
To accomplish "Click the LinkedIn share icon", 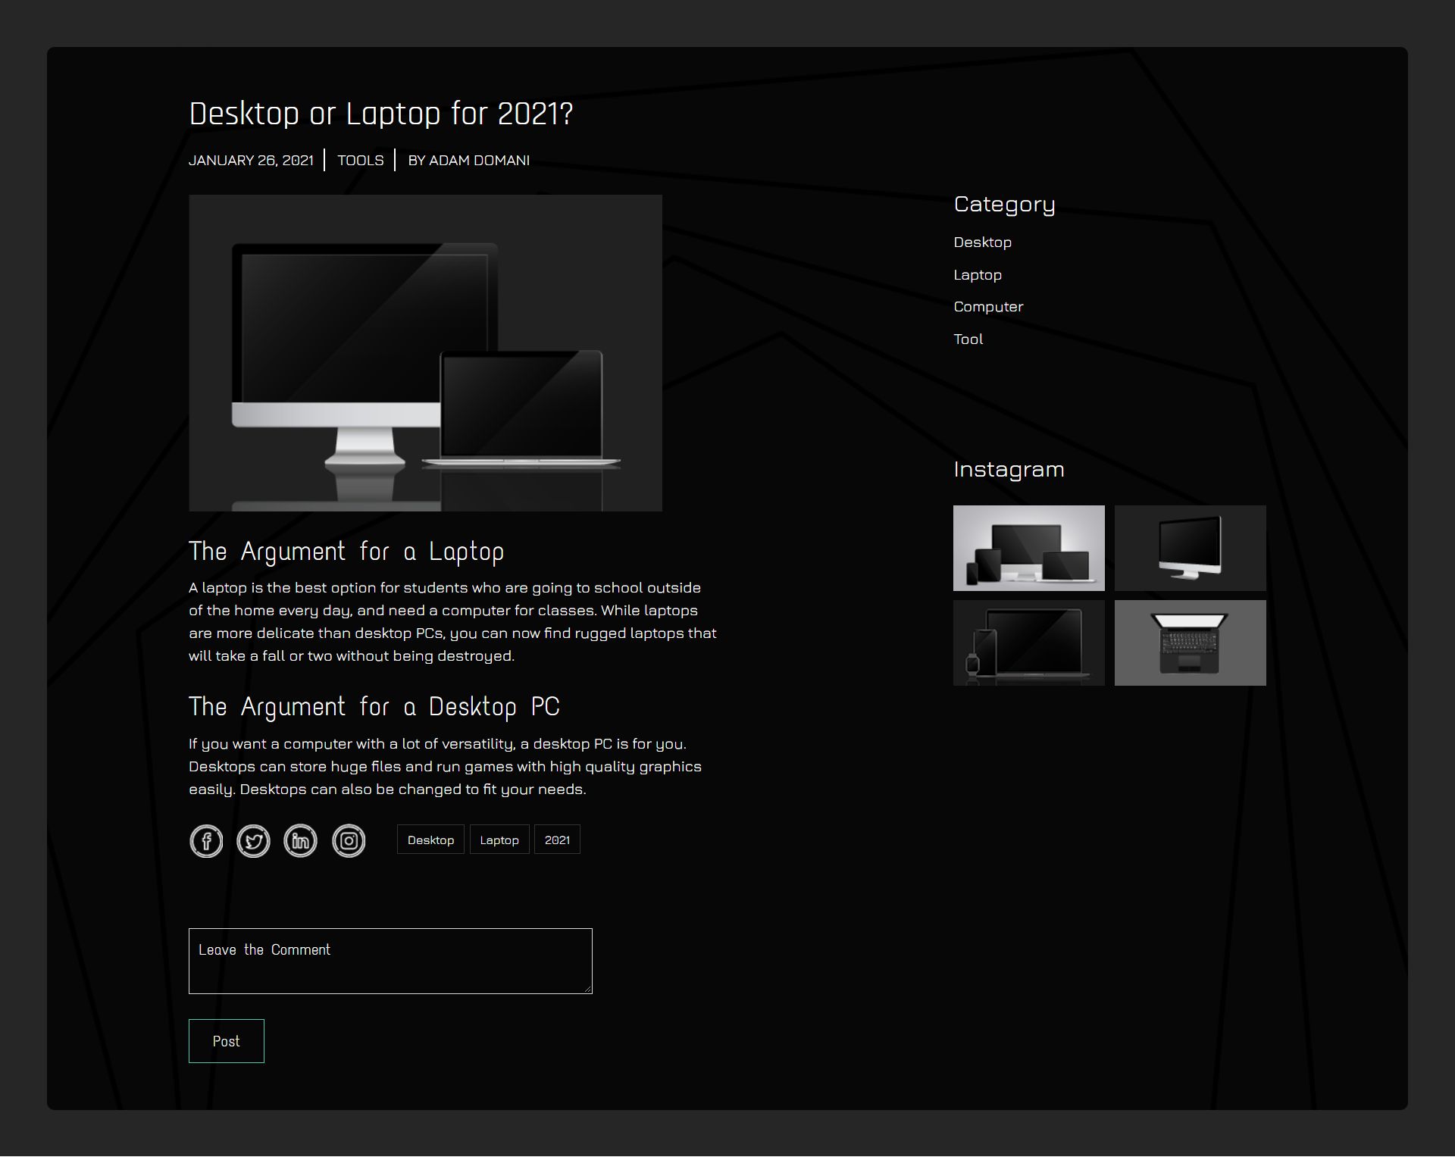I will pyautogui.click(x=300, y=841).
